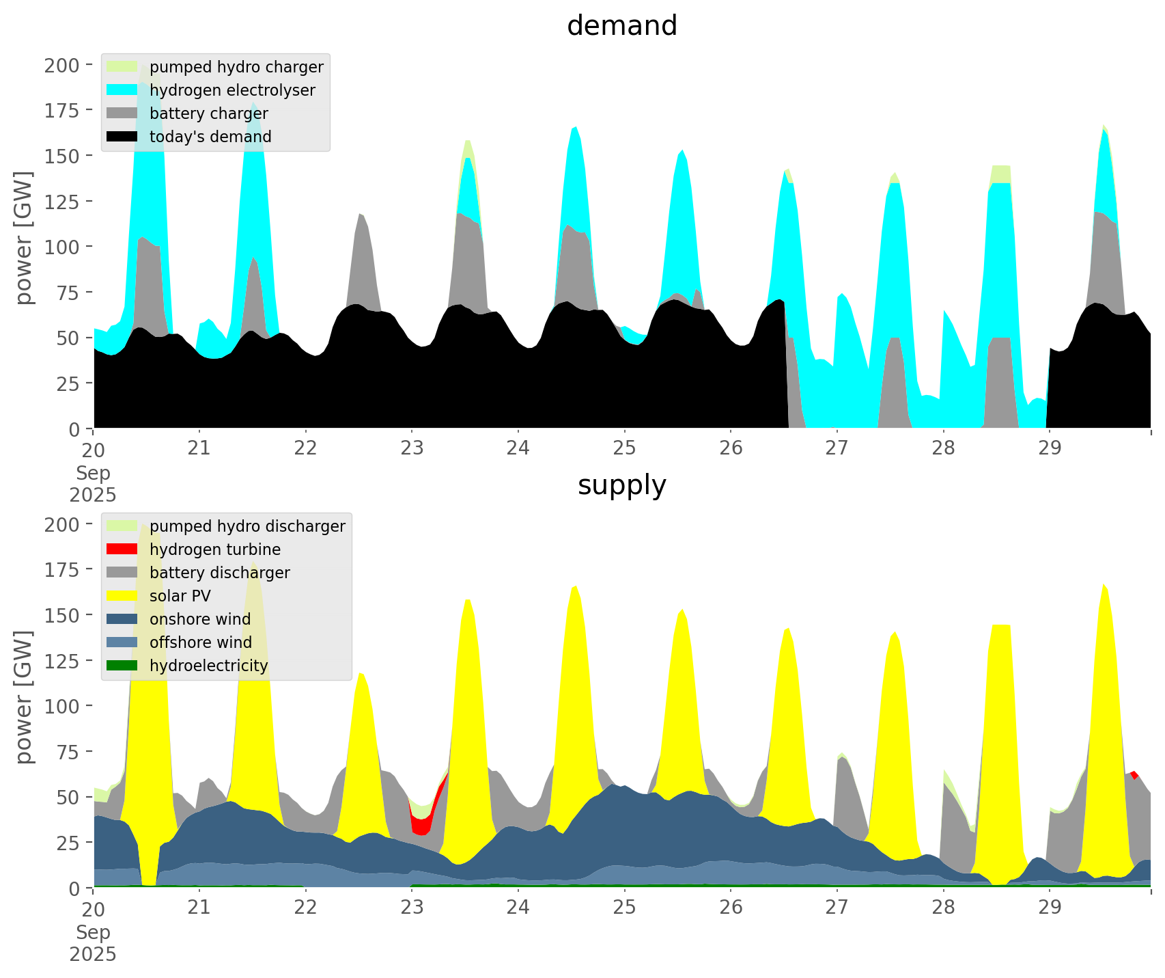Select the black today's demand legend swatch
Image resolution: width=1165 pixels, height=978 pixels.
click(122, 137)
